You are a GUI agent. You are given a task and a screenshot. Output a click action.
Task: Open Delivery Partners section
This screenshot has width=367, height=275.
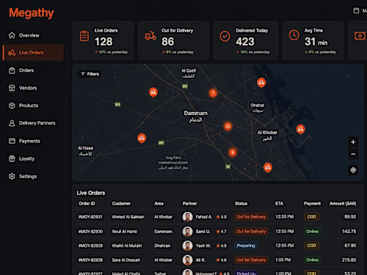pyautogui.click(x=32, y=123)
